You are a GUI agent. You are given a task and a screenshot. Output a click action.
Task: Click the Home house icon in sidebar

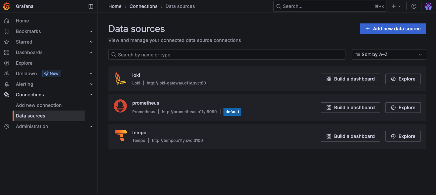pyautogui.click(x=7, y=21)
